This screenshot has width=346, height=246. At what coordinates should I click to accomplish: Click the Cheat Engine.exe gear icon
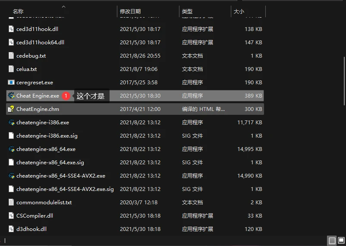pyautogui.click(x=11, y=96)
